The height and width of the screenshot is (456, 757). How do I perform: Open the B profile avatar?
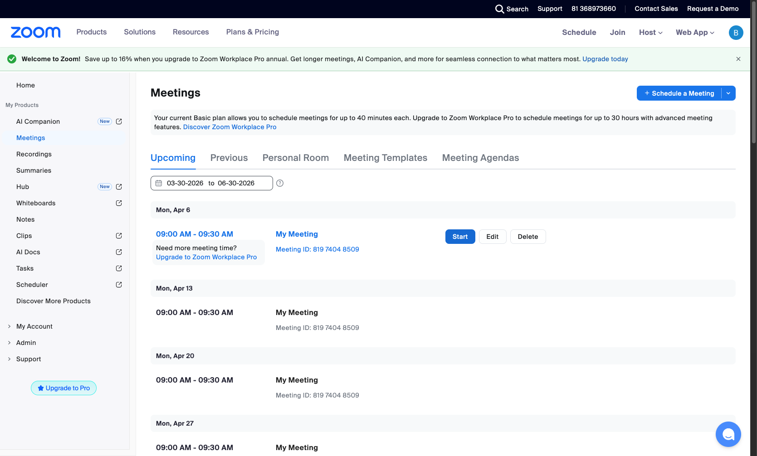point(736,33)
